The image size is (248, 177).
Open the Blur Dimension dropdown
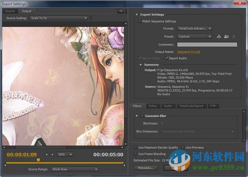[x=198, y=131]
